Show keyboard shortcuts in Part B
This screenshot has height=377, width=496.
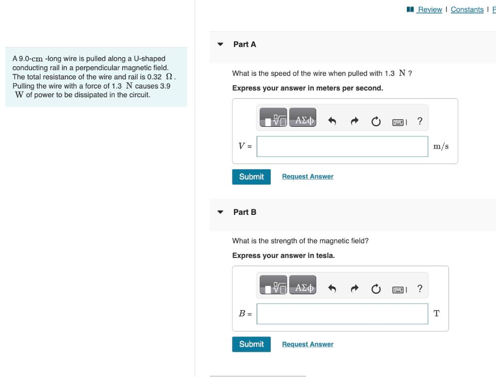pos(399,290)
